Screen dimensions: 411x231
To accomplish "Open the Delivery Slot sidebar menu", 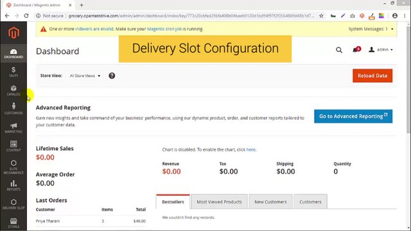I will click(13, 204).
